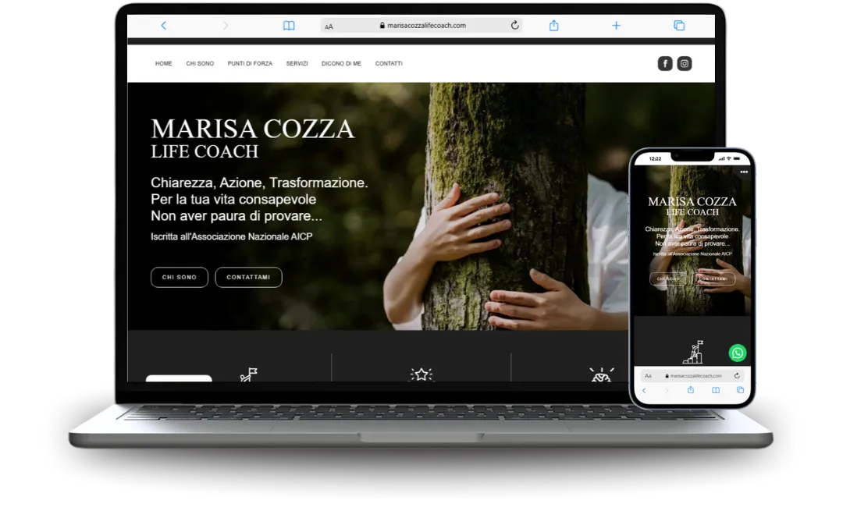Open the Aa text options on phone browser
Viewport: 843px width, 511px height.
pyautogui.click(x=648, y=375)
